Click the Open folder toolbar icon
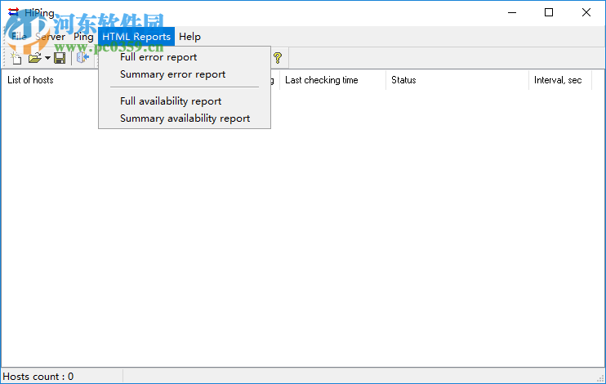This screenshot has width=606, height=384. (35, 58)
